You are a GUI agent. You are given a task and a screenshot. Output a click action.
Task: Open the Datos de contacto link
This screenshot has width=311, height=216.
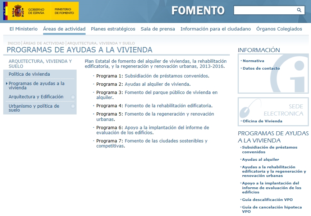click(261, 68)
